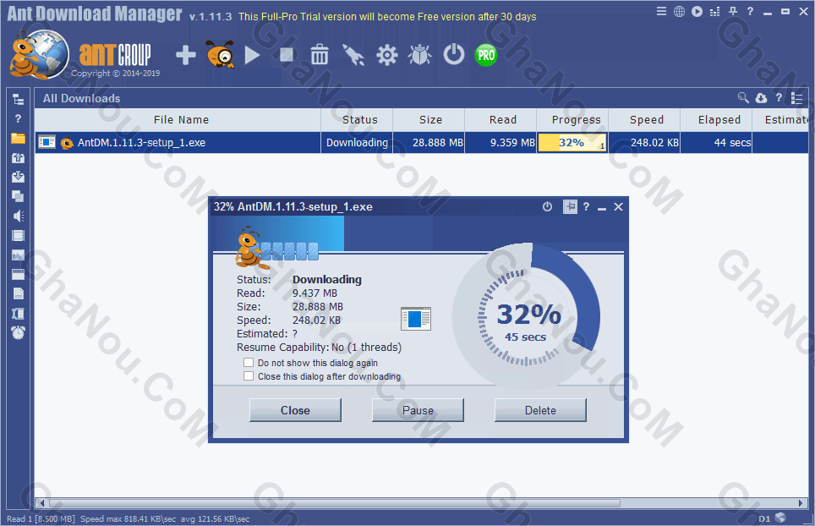Open help in the download dialog
815x526 pixels.
coord(586,206)
